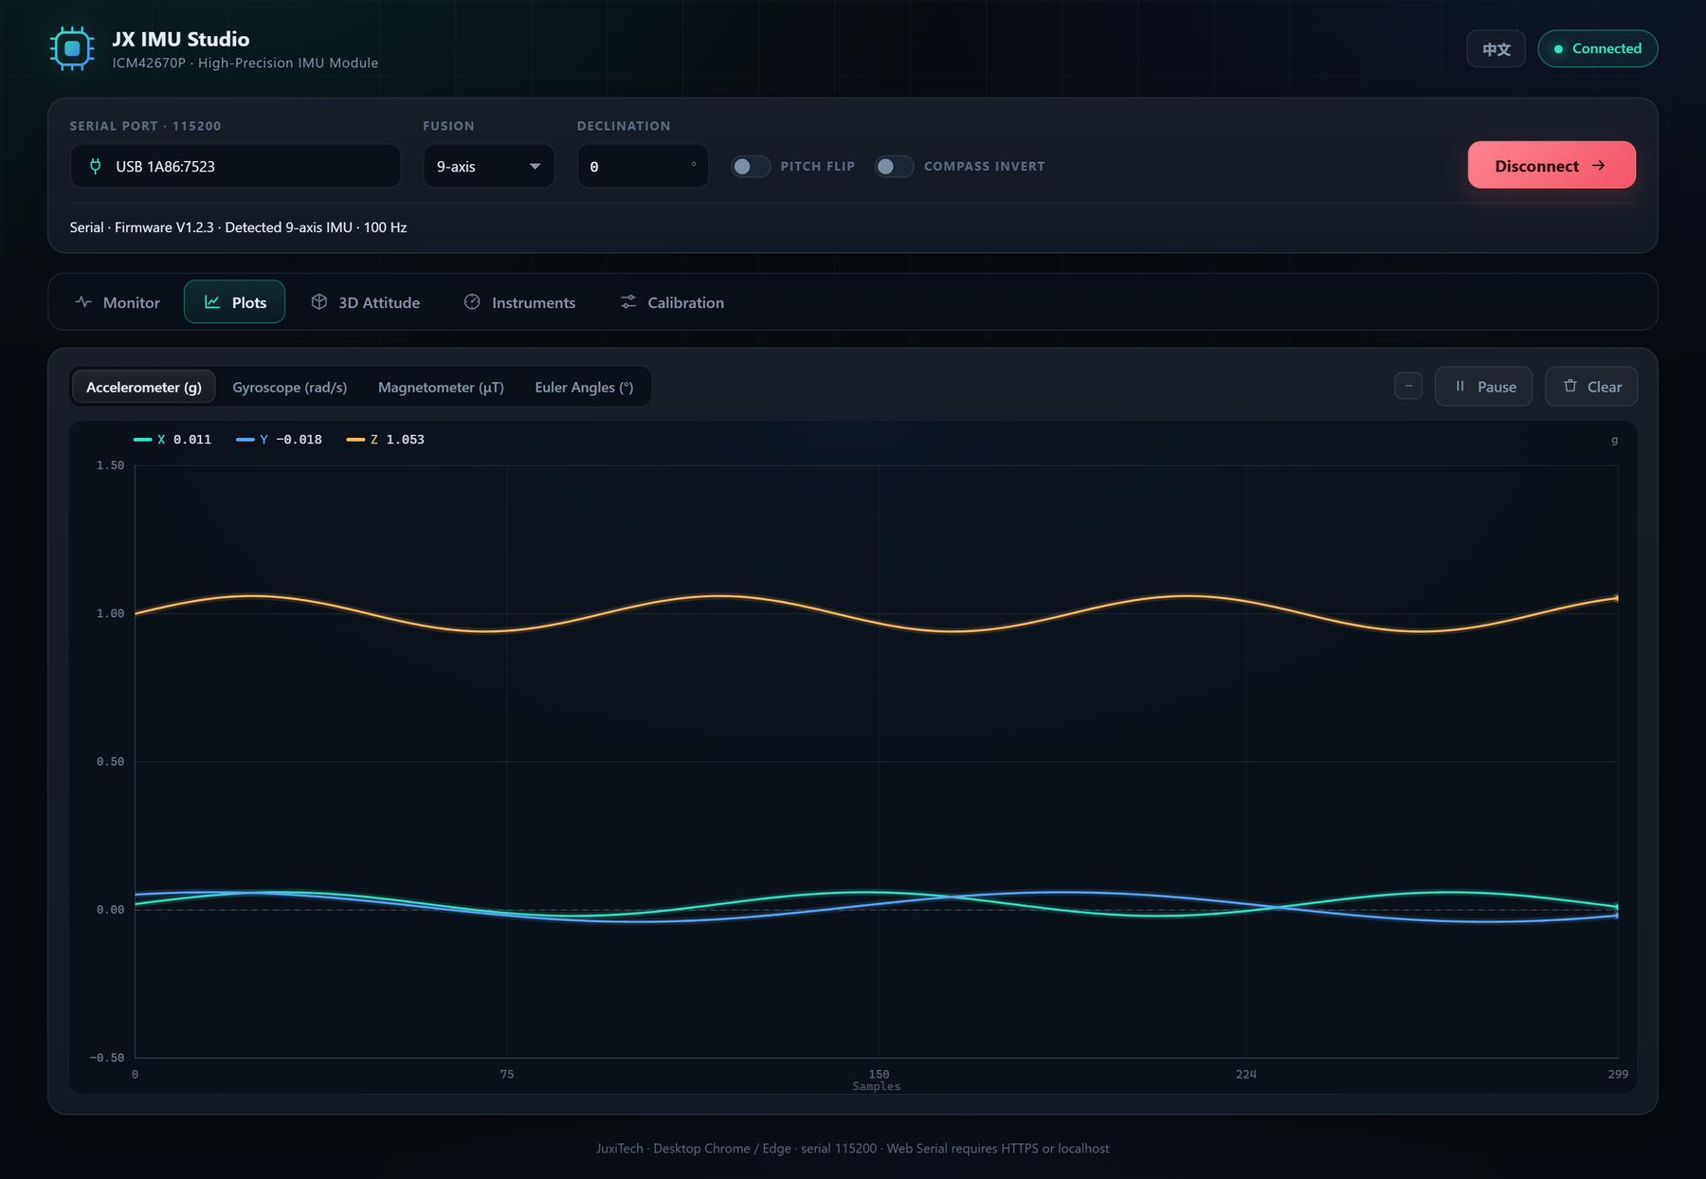The height and width of the screenshot is (1179, 1706).
Task: Disconnect from the IMU device
Action: pos(1552,165)
